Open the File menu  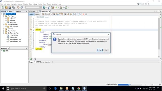pos(2,4)
